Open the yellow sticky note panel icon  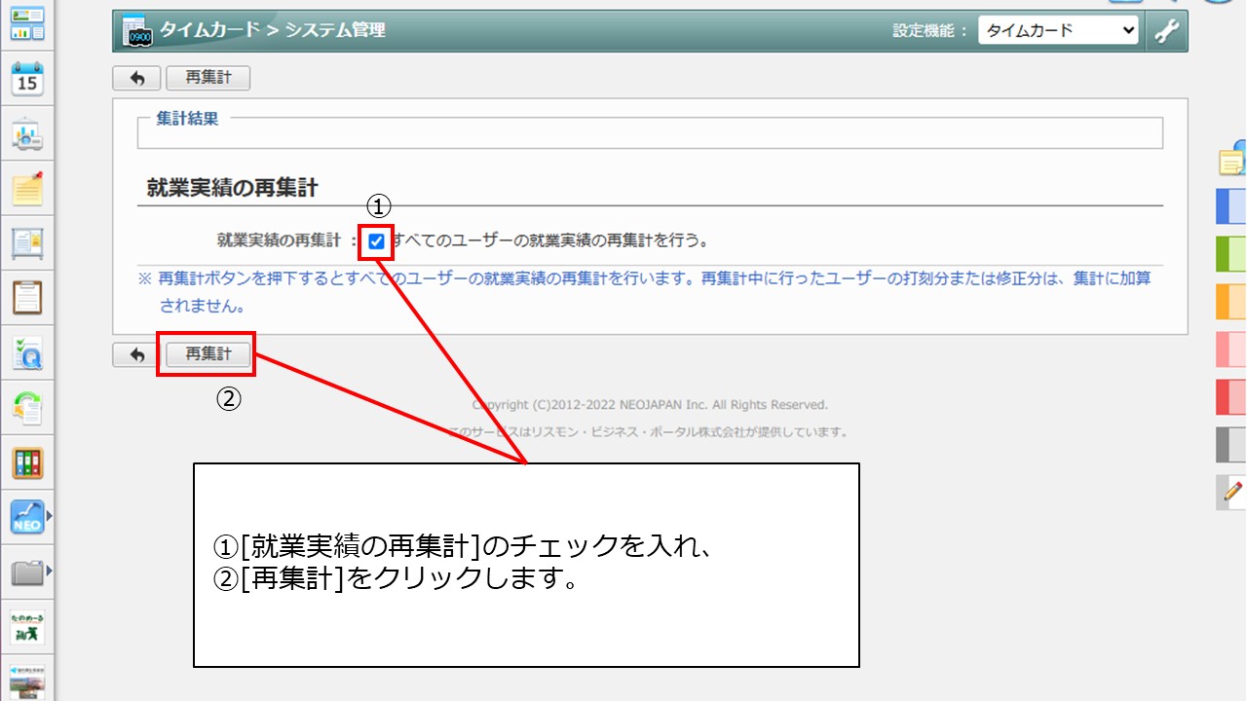point(1232,161)
